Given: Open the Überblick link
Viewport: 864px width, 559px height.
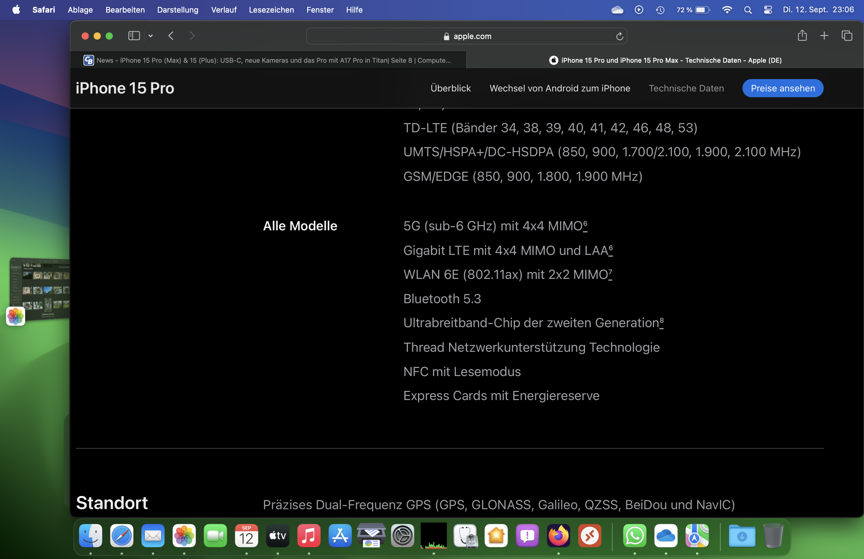Looking at the screenshot, I should [450, 88].
